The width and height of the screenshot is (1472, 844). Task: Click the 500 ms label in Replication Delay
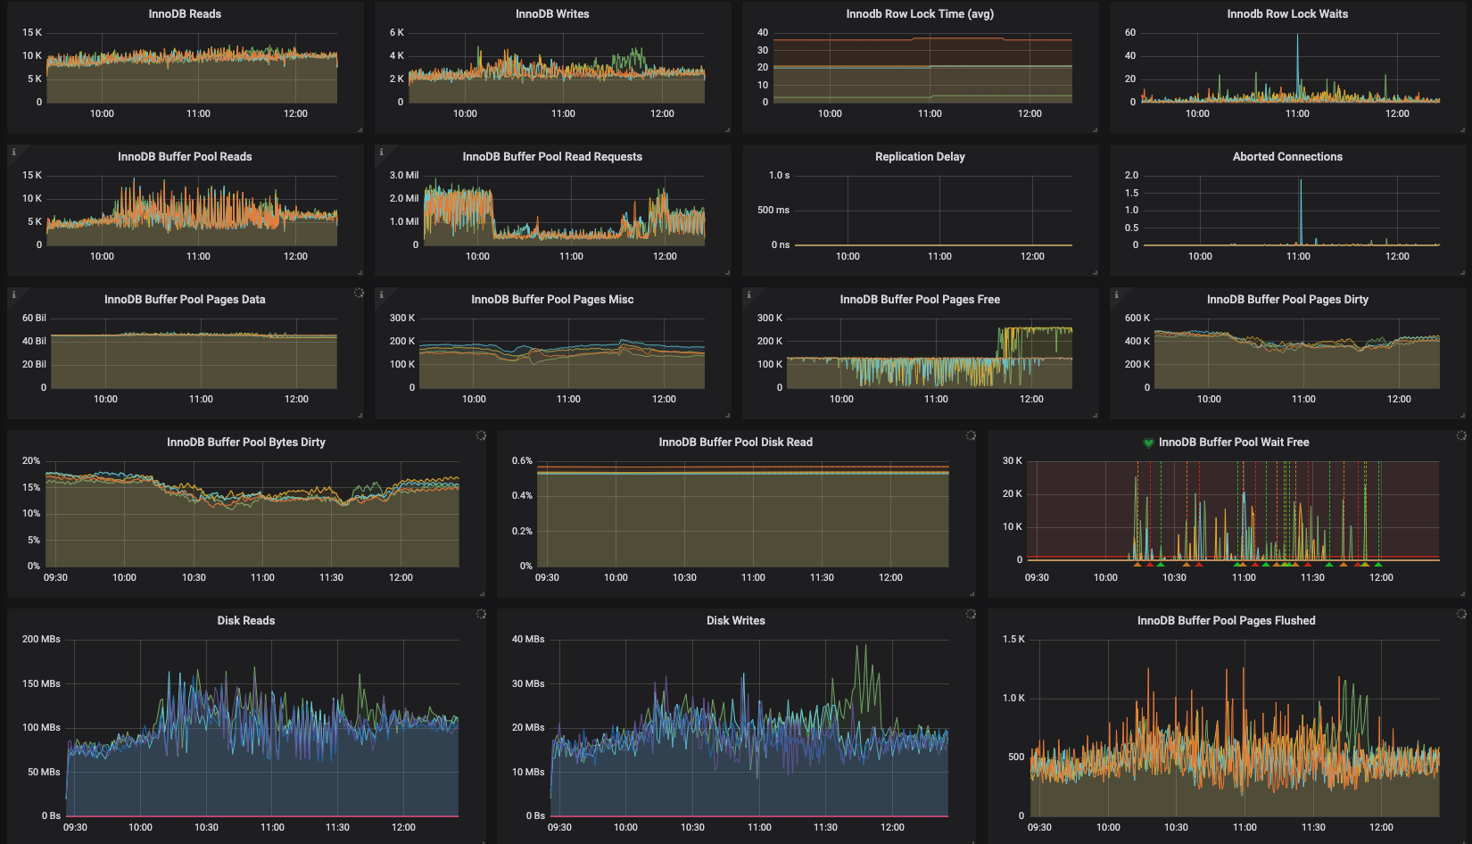[773, 211]
